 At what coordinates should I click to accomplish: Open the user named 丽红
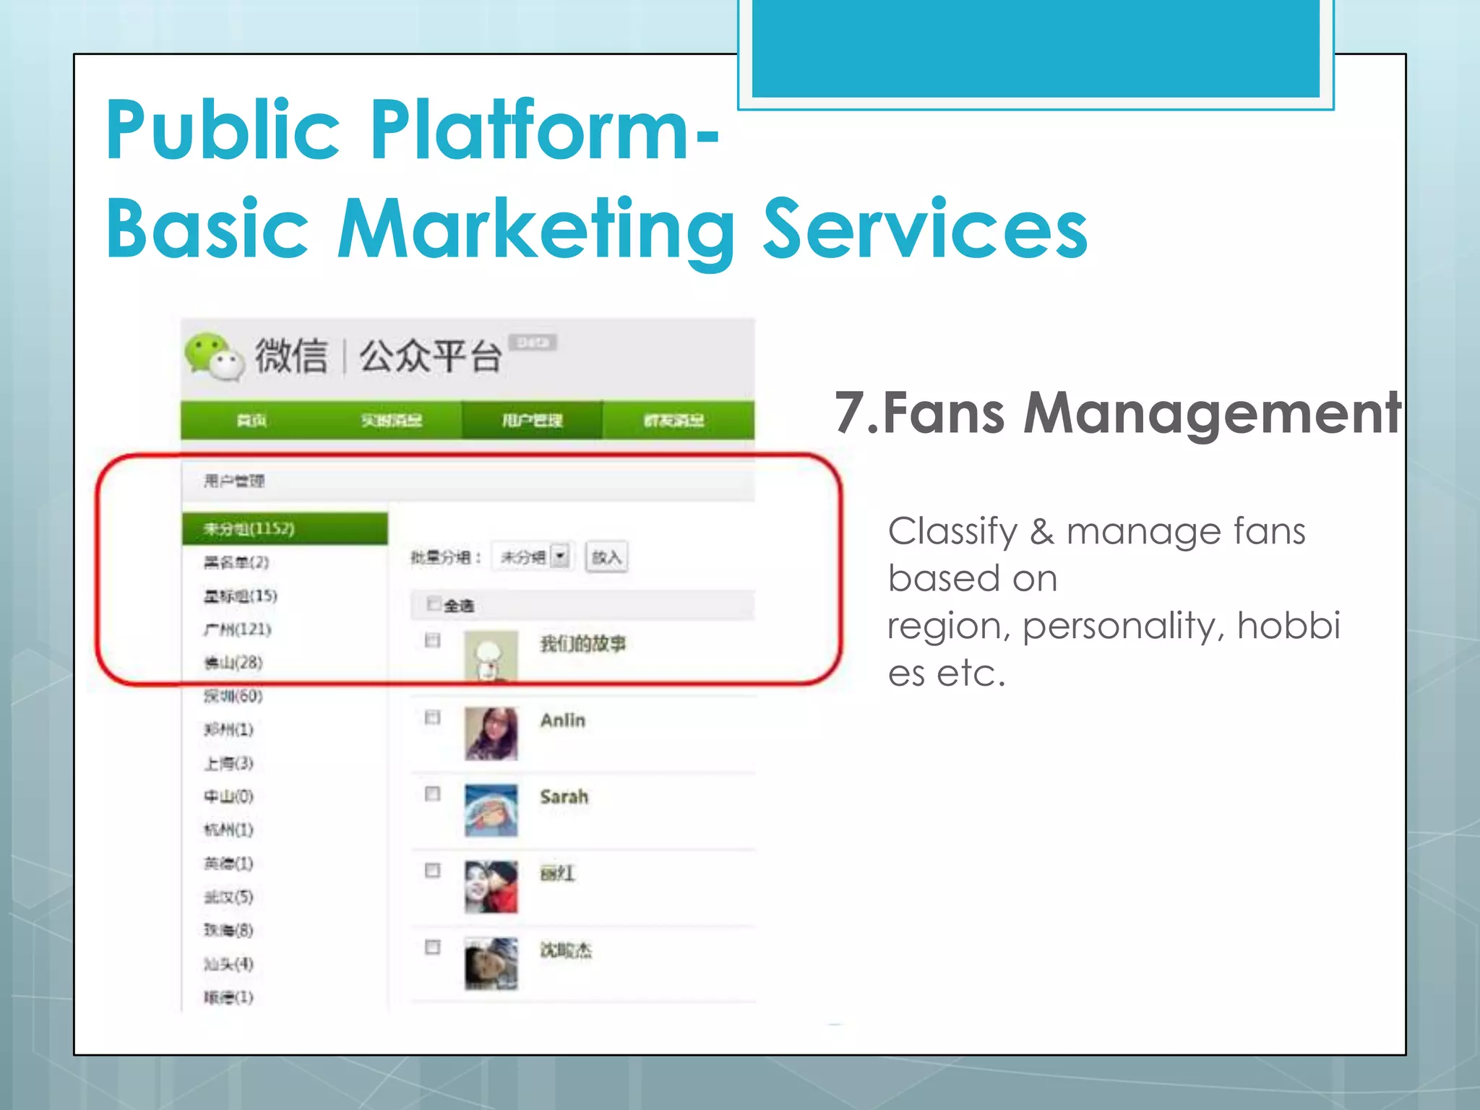pyautogui.click(x=557, y=874)
